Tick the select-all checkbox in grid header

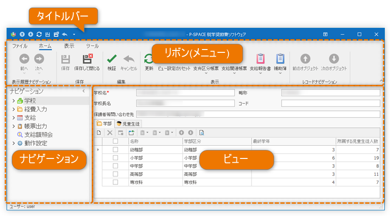click(x=115, y=141)
